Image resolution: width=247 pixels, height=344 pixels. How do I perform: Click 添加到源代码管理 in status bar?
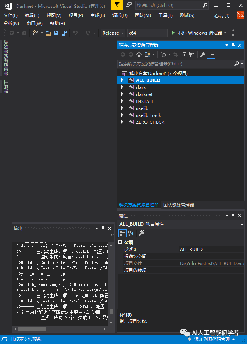point(212,340)
